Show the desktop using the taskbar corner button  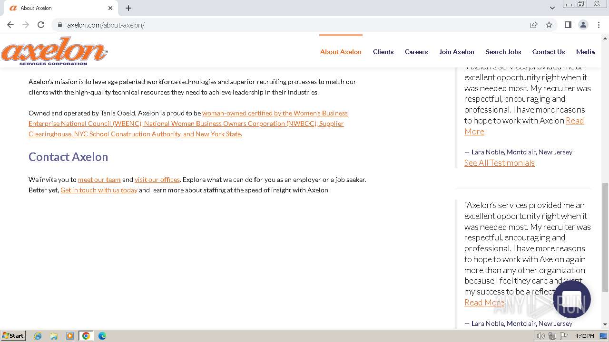[604, 336]
